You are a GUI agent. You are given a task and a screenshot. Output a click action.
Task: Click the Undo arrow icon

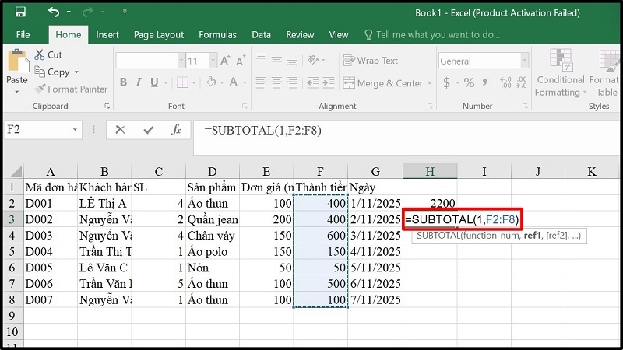(53, 12)
